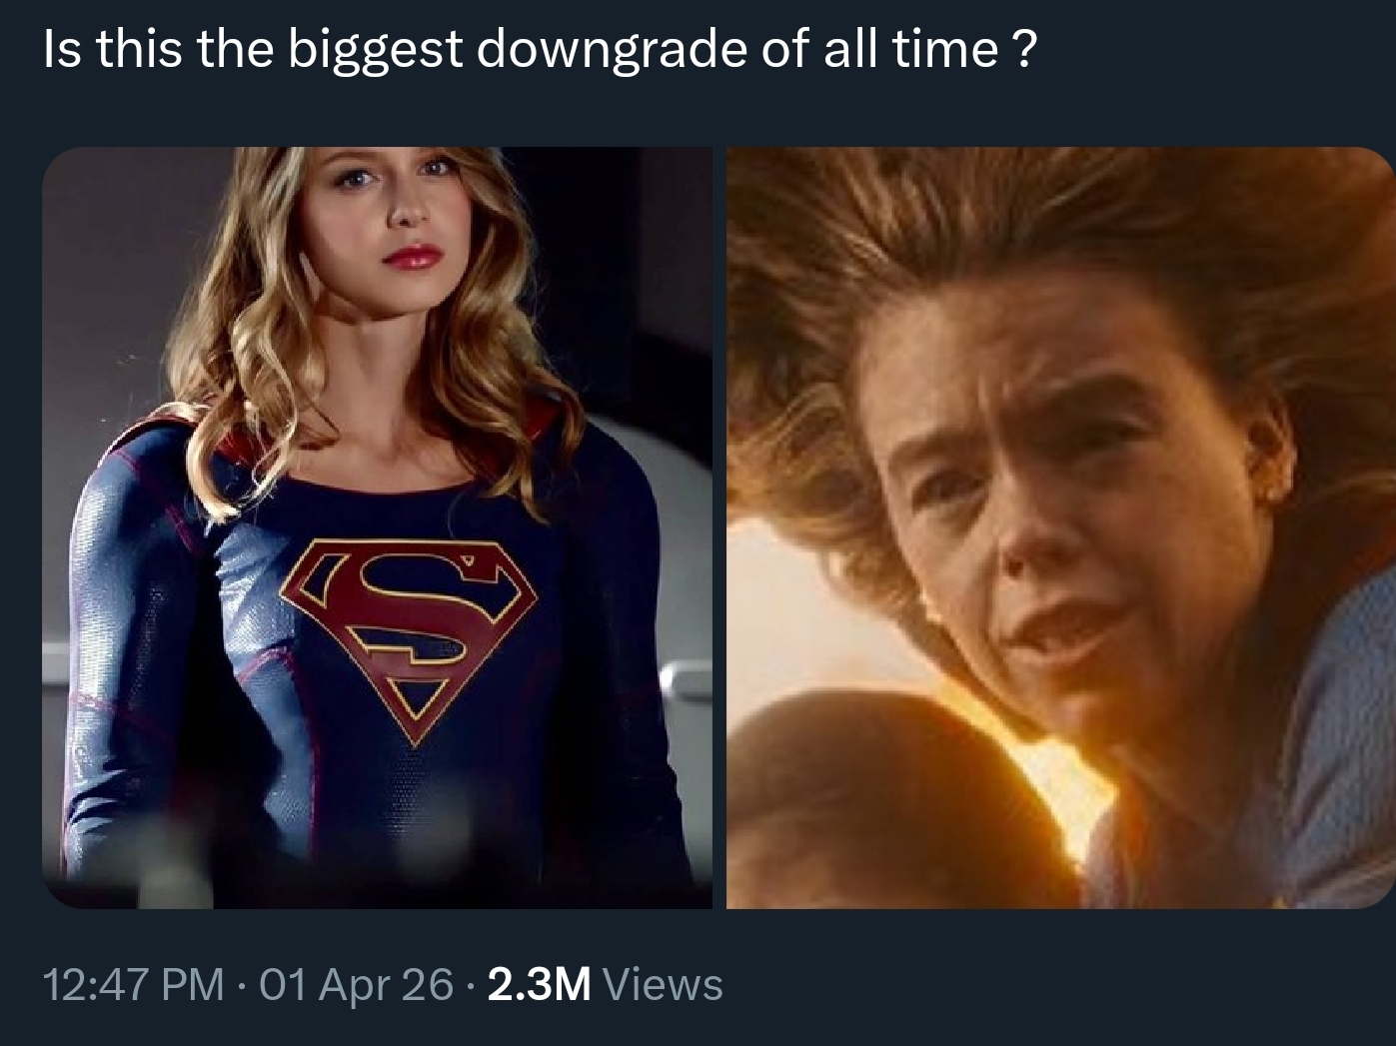Click the 12:47 PM timestamp link

click(133, 984)
